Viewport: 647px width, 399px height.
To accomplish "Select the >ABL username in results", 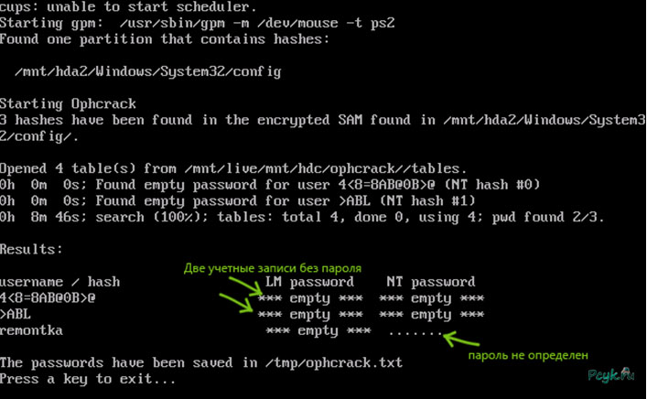I will point(16,315).
